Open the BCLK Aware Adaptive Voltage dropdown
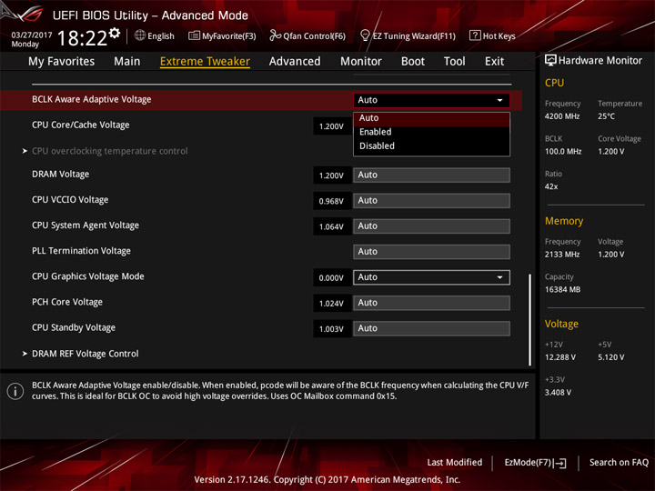This screenshot has height=491, width=655. 431,100
